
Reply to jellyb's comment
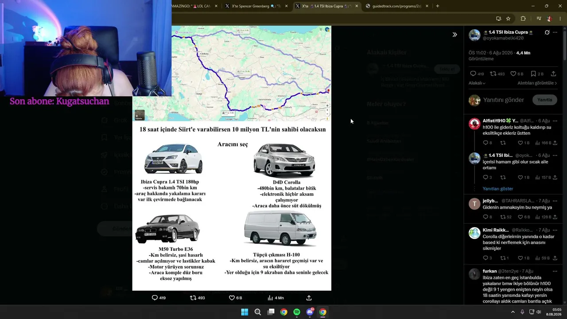pos(487,217)
